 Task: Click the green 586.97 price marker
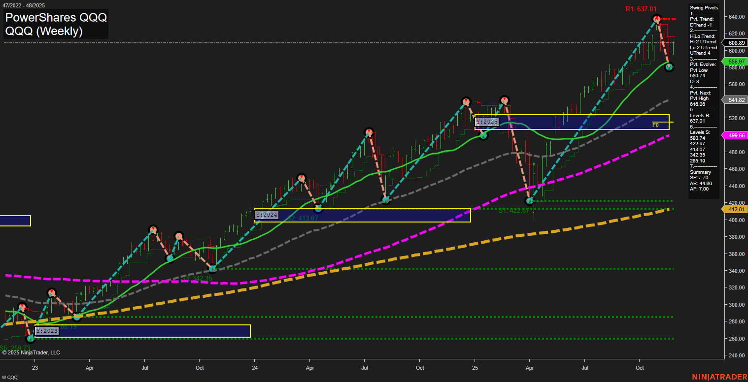[735, 62]
